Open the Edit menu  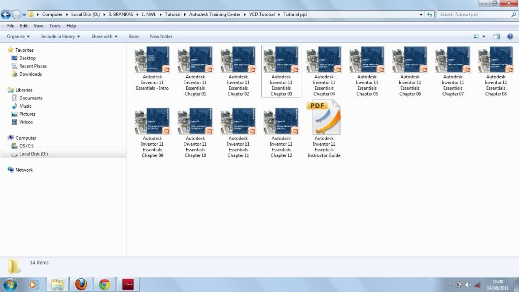coord(24,26)
